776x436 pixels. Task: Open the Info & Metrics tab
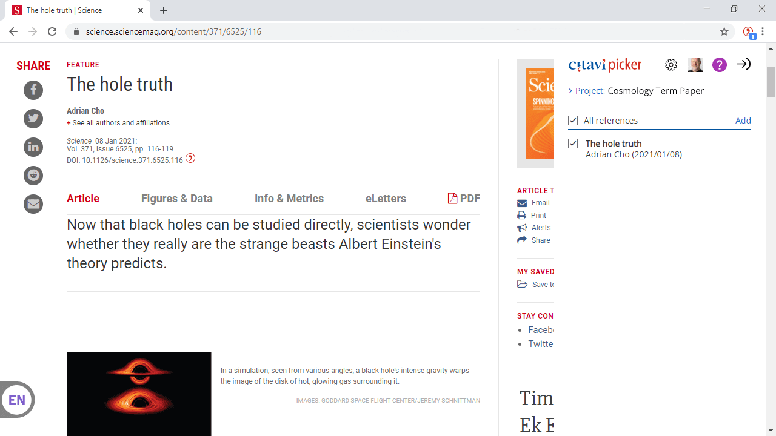tap(289, 199)
